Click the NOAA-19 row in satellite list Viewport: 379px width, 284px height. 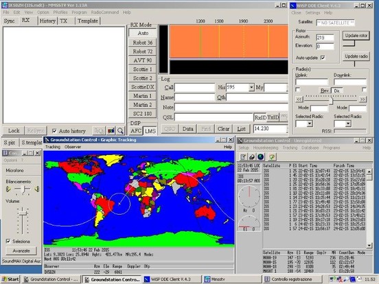coord(314,258)
